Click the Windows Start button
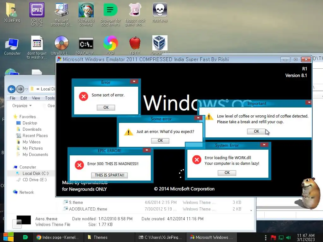 click(x=8, y=237)
